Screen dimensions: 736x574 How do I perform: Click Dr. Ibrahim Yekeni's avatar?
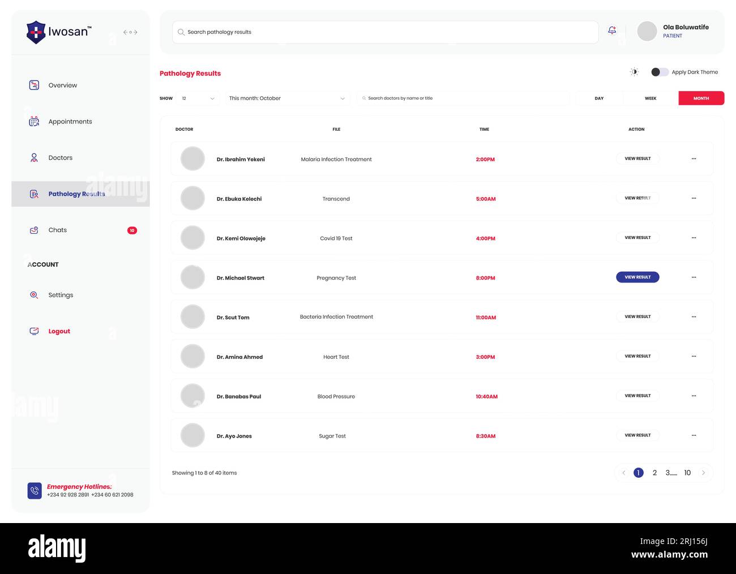[192, 159]
